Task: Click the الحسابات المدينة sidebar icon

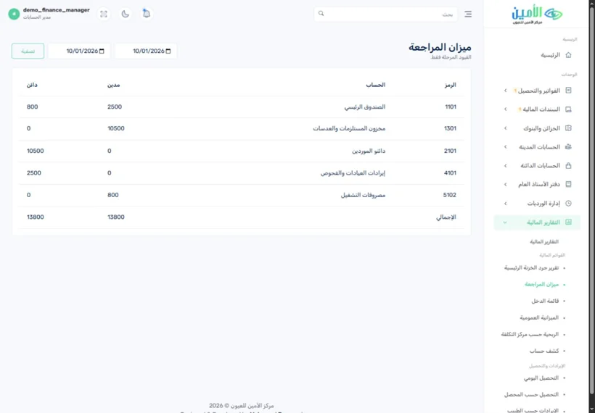Action: coord(568,146)
